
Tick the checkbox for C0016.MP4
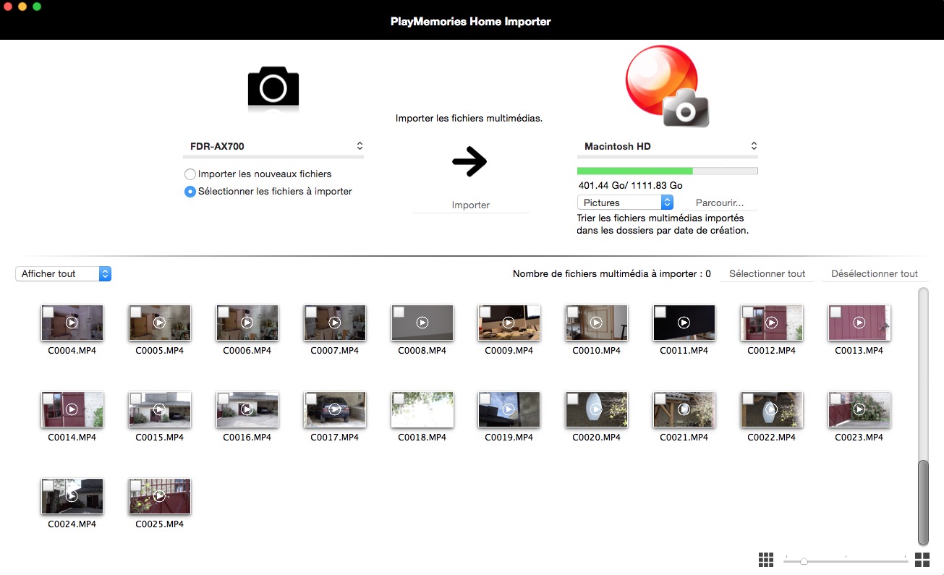223,399
